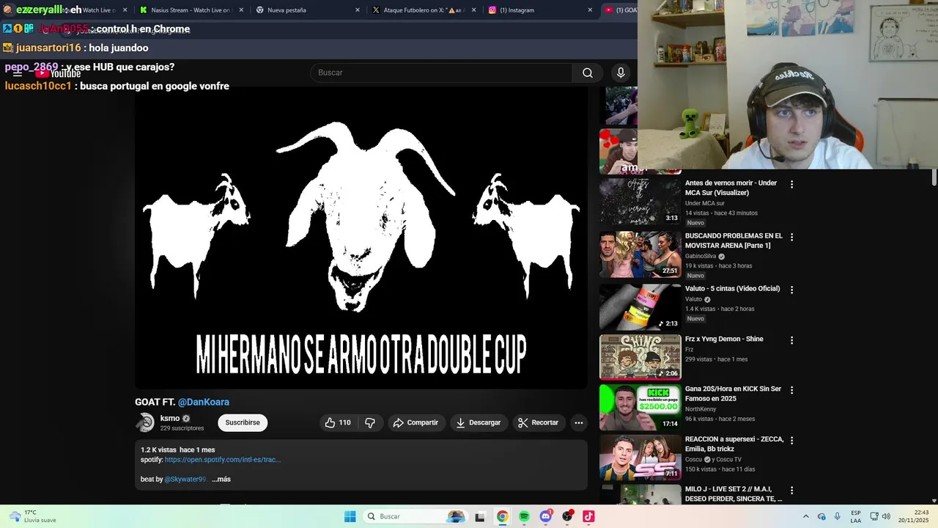Open the Recortar clip tool

538,422
